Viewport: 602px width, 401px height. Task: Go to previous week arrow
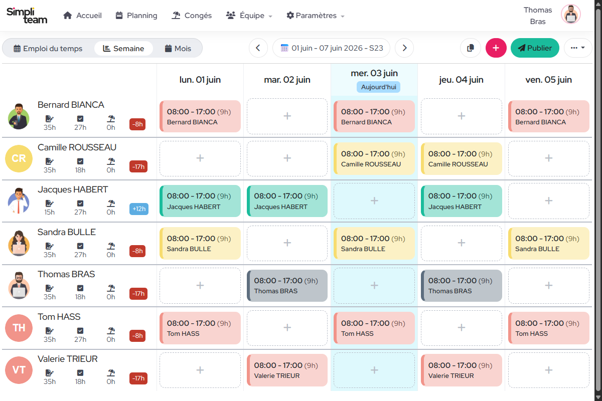[x=258, y=48]
